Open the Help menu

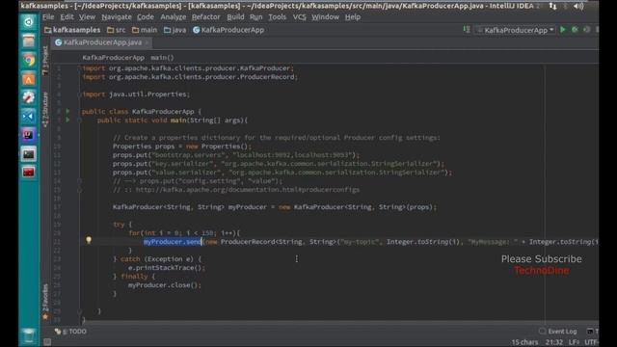(353, 17)
